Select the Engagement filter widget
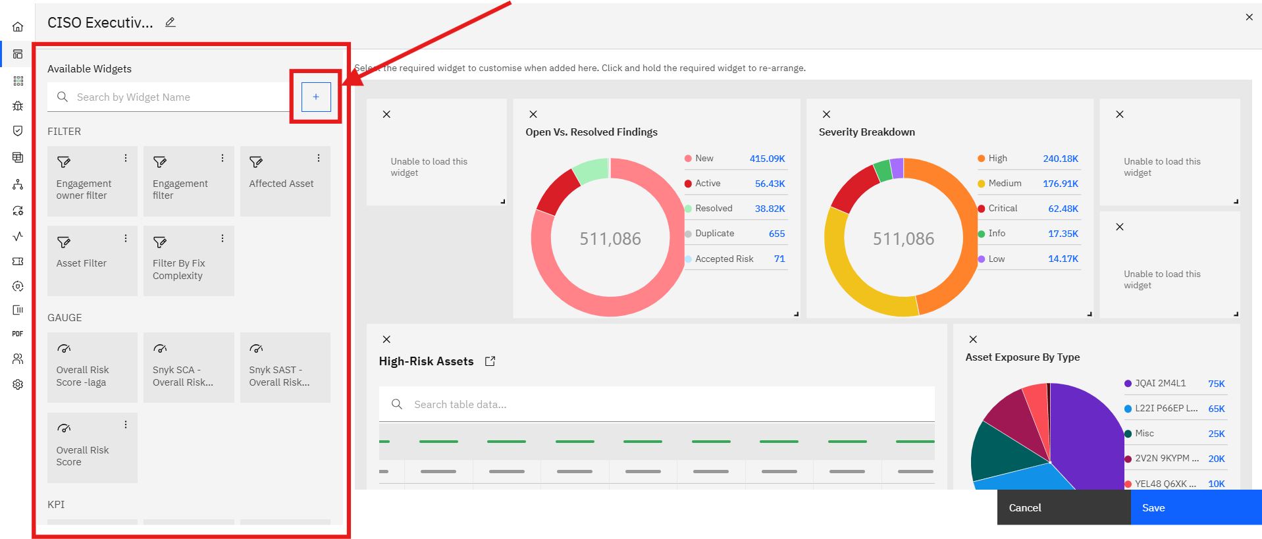The width and height of the screenshot is (1262, 539). [x=189, y=181]
